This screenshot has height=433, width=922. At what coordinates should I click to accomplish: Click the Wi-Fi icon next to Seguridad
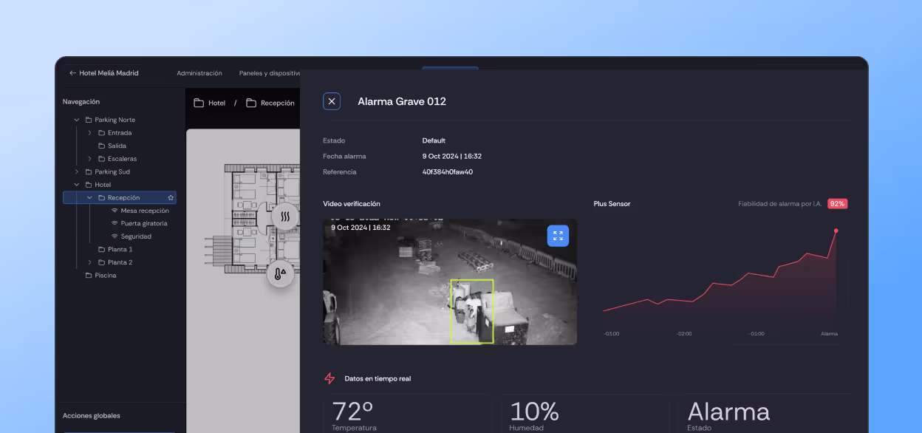pos(115,236)
